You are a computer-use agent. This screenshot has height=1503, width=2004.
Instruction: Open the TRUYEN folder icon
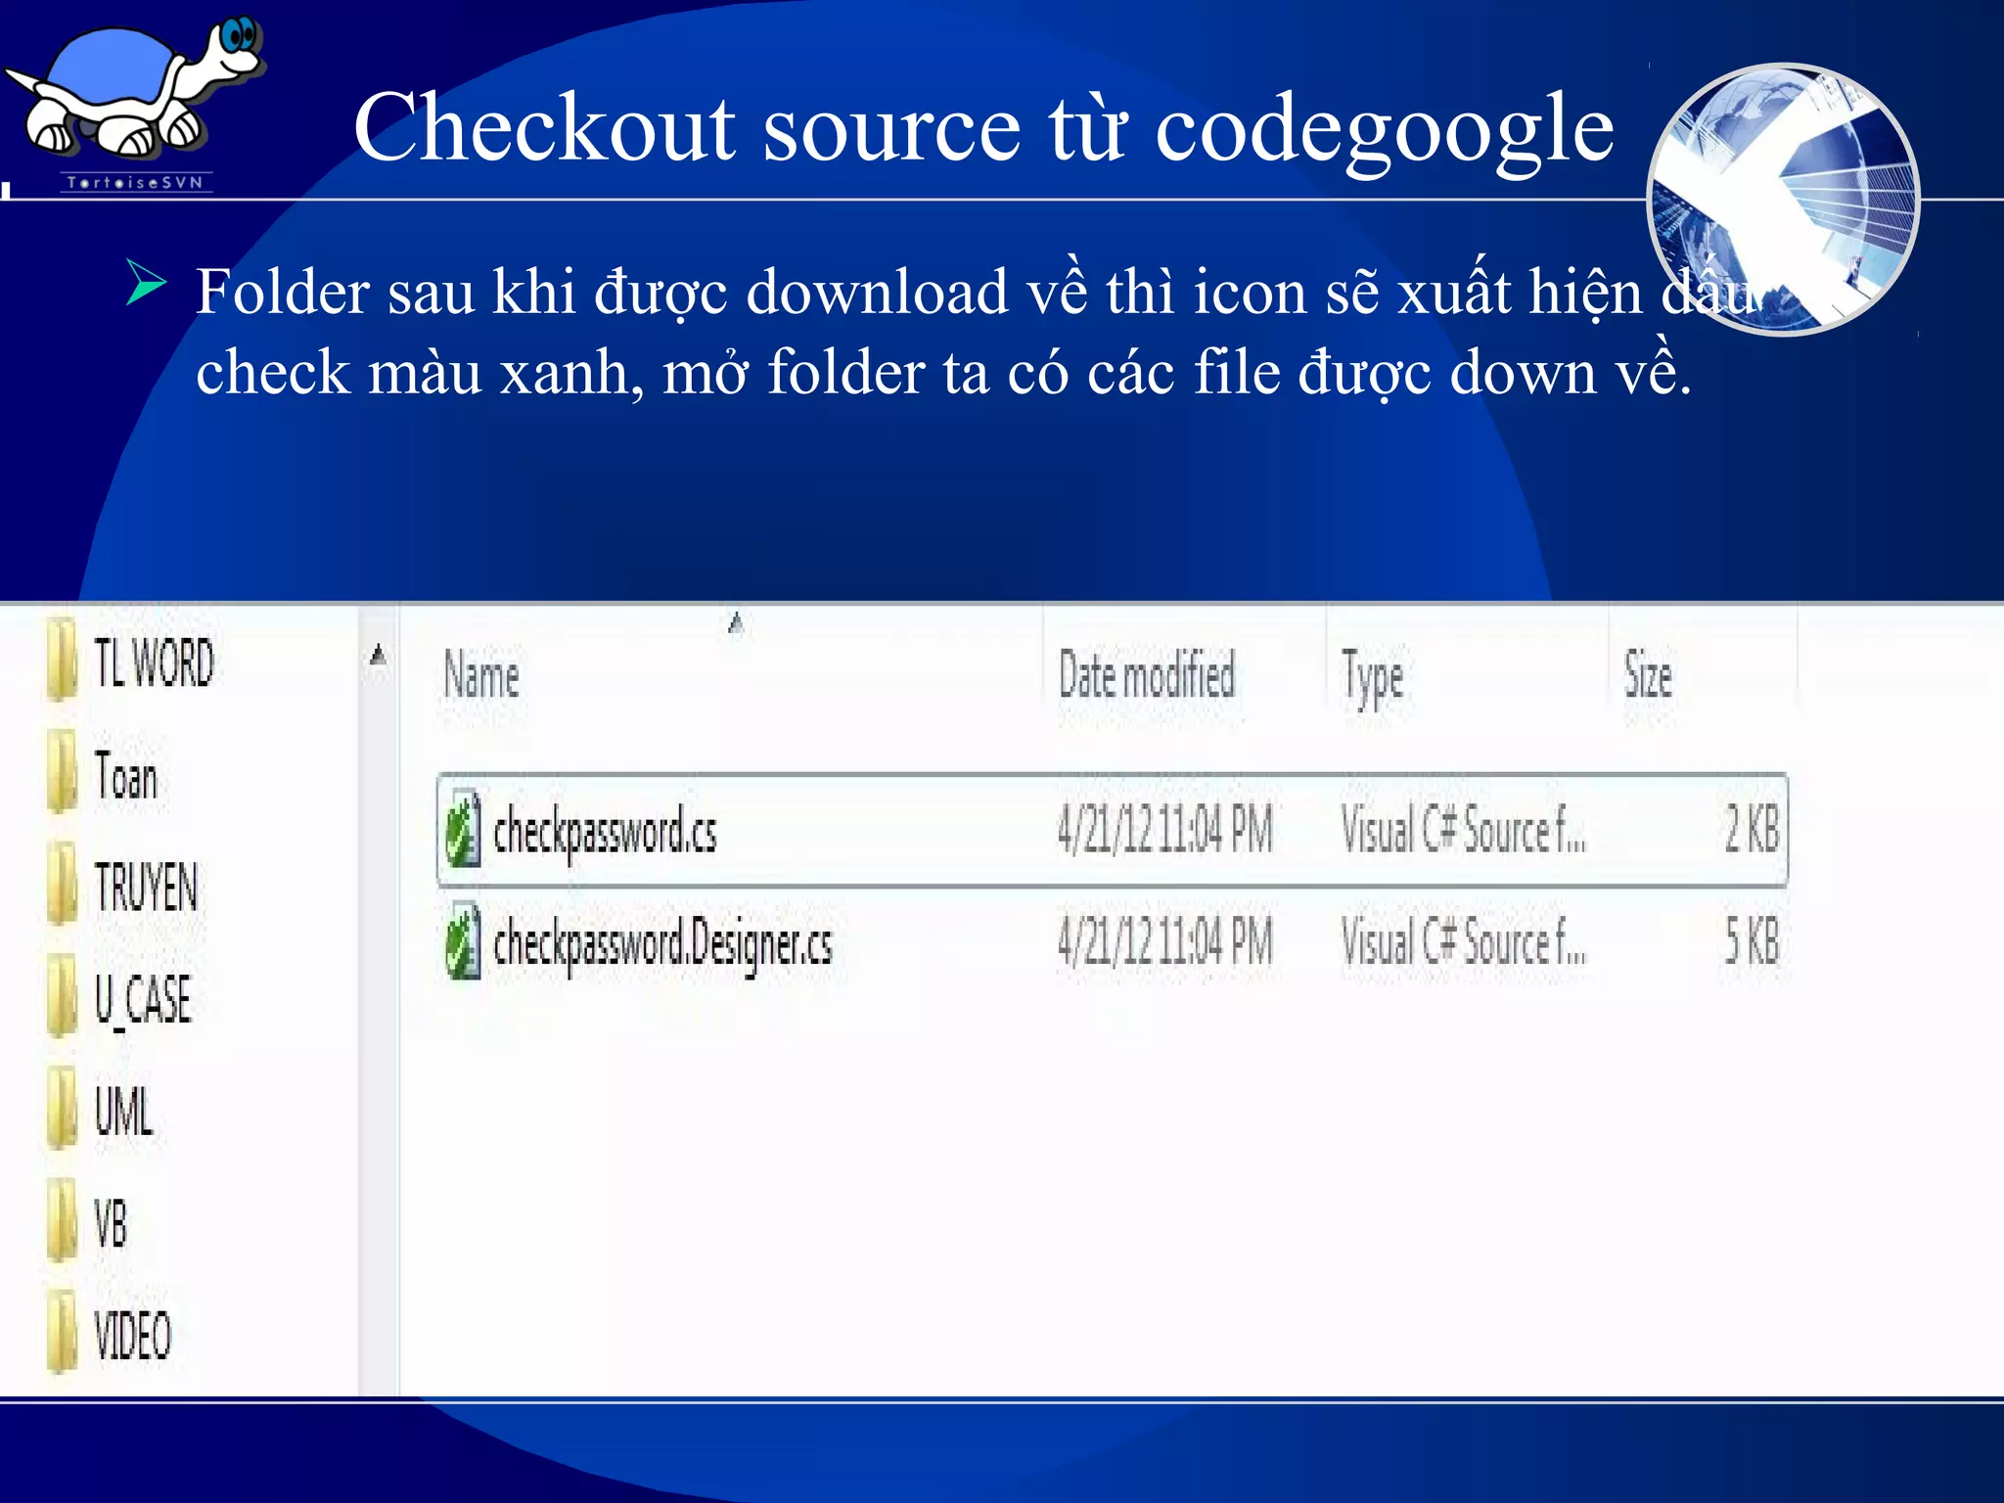point(62,884)
